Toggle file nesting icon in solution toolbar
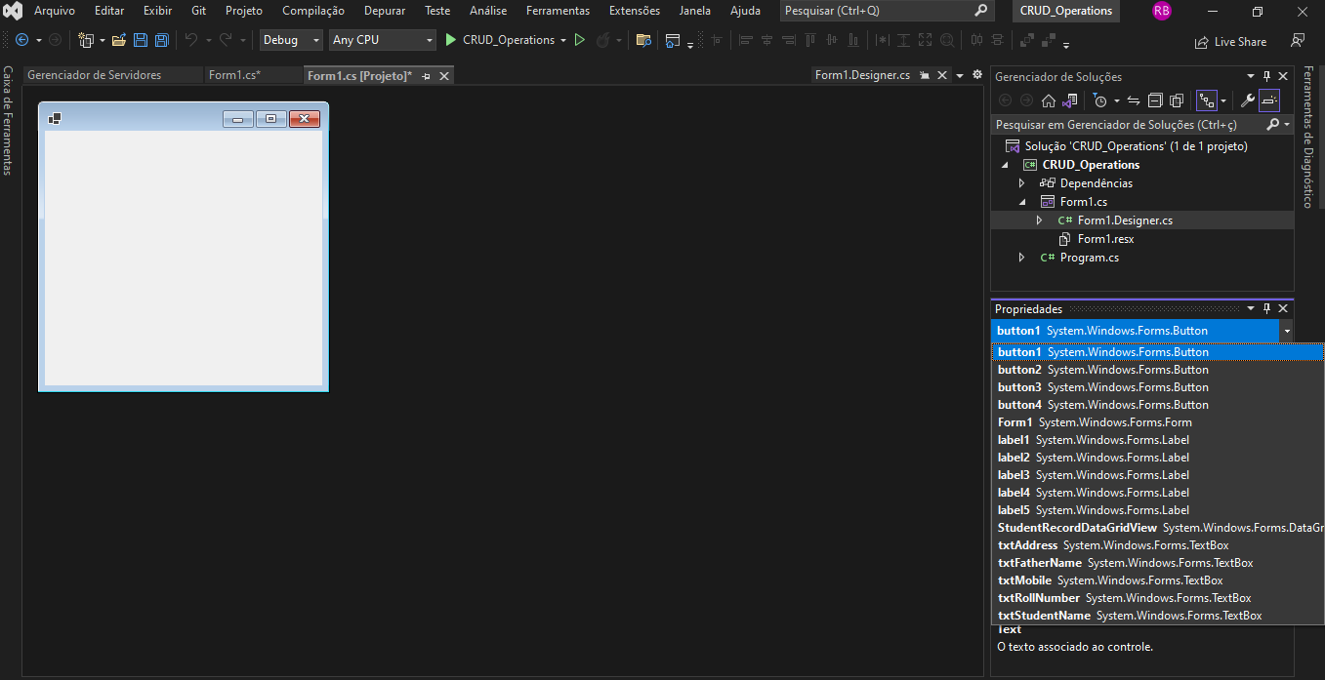The height and width of the screenshot is (680, 1325). [1207, 100]
